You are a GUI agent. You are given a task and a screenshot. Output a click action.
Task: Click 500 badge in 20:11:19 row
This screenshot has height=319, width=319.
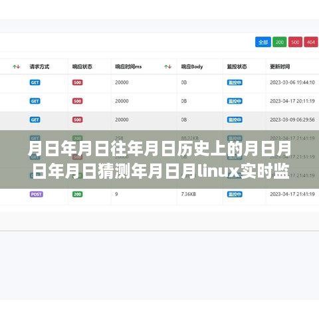pos(77,101)
